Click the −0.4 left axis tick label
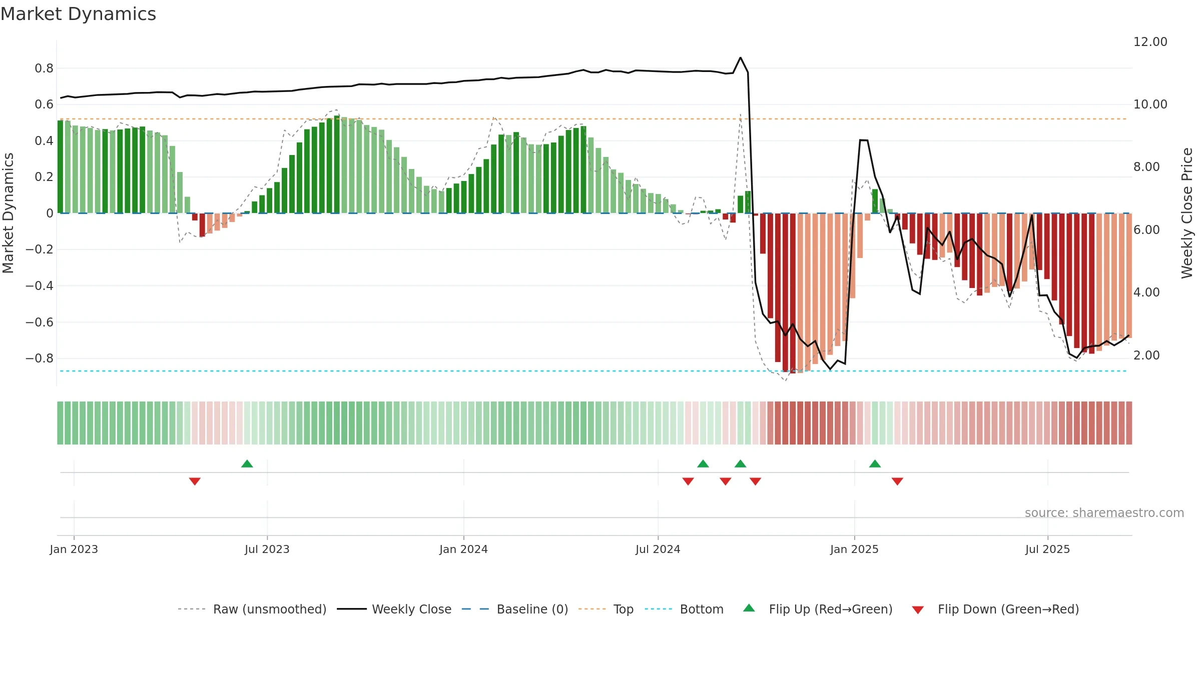The image size is (1201, 675). tap(40, 286)
